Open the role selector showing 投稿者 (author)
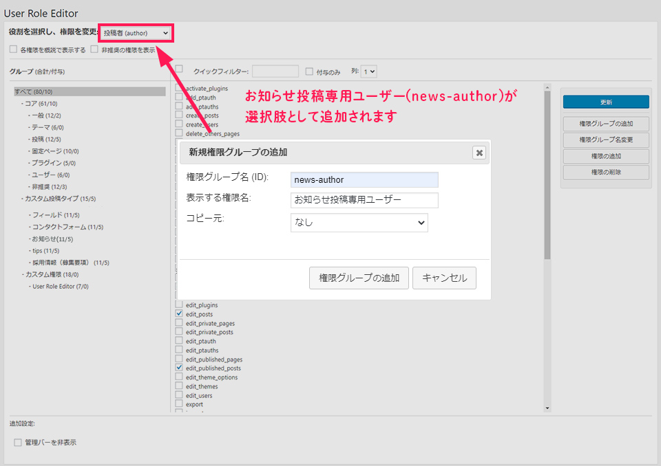 136,33
